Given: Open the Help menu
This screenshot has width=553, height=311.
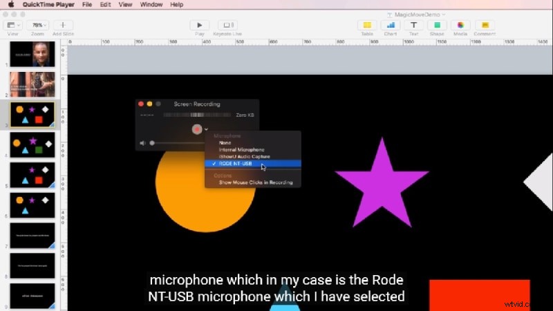Looking at the screenshot, I should click(x=177, y=5).
